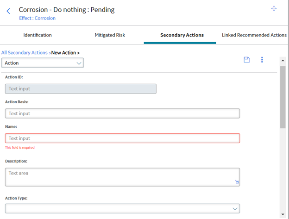Click the save icon
289x219 pixels.
(x=246, y=60)
